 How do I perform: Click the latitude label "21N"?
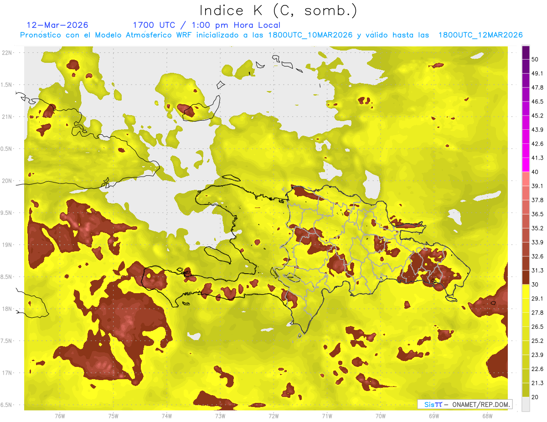pos(7,117)
